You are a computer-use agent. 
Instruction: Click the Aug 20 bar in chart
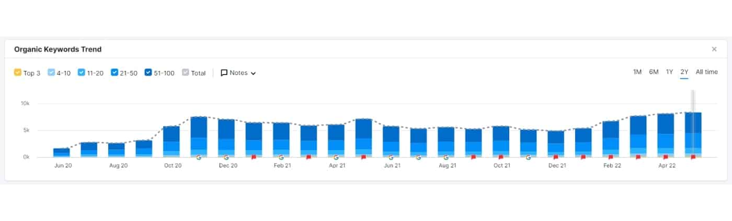[116, 150]
